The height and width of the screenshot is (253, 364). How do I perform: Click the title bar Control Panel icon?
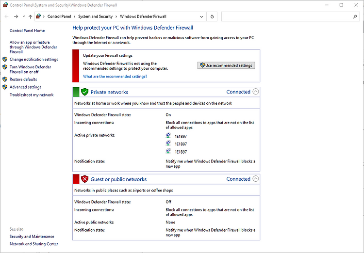click(x=5, y=5)
